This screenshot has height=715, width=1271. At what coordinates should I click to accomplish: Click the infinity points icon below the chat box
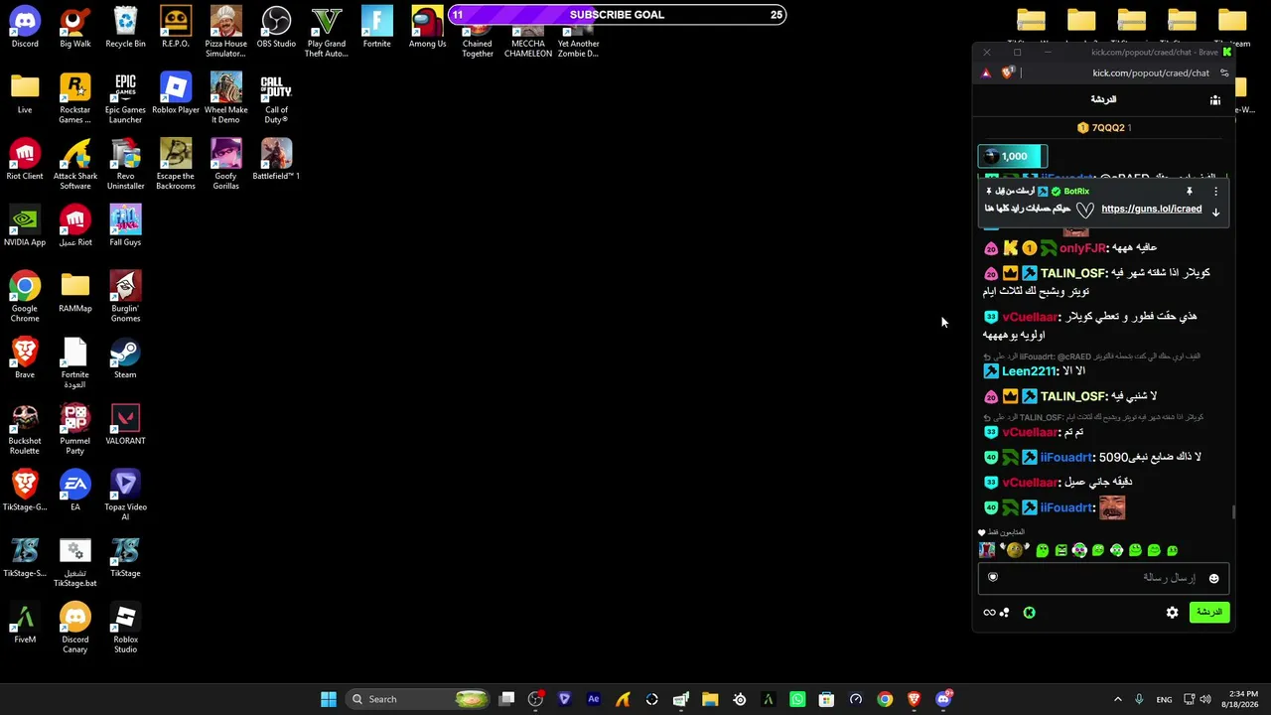(989, 613)
